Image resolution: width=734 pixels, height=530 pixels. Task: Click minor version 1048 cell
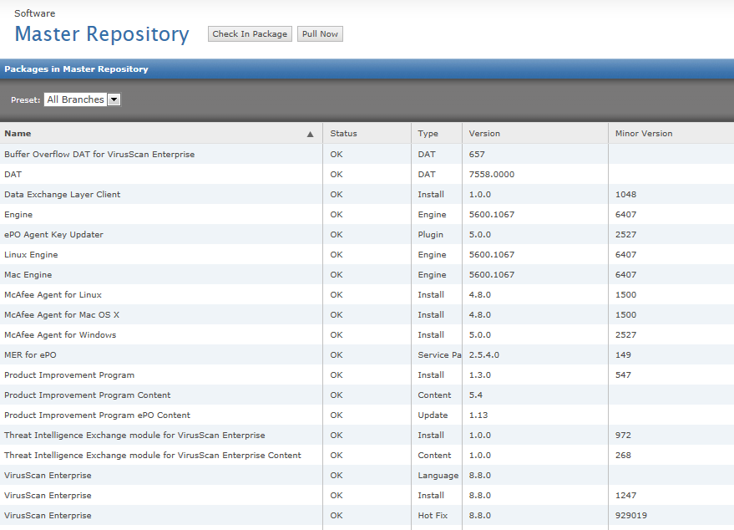point(626,195)
